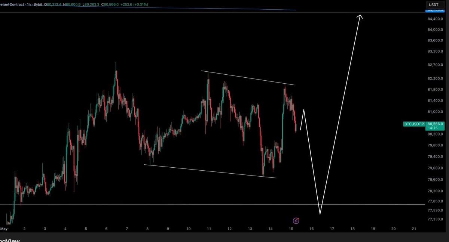Click the purple lightning event icon
The height and width of the screenshot is (242, 449).
[x=296, y=220]
